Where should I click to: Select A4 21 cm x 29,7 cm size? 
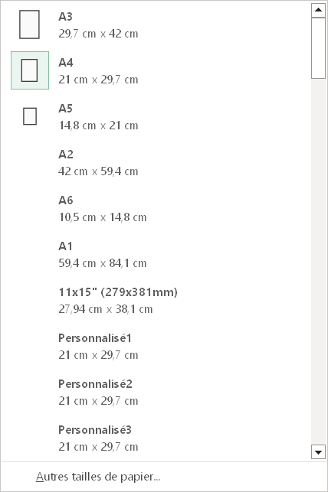pos(156,70)
